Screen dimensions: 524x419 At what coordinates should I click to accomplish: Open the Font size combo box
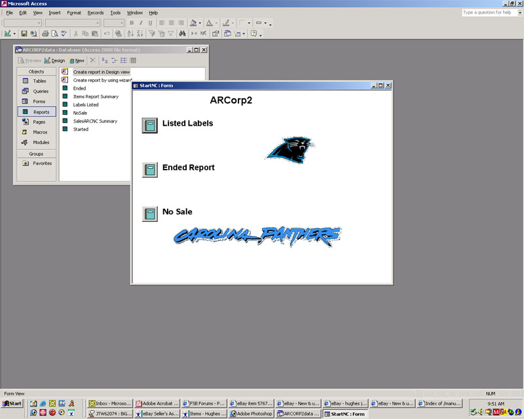click(113, 23)
